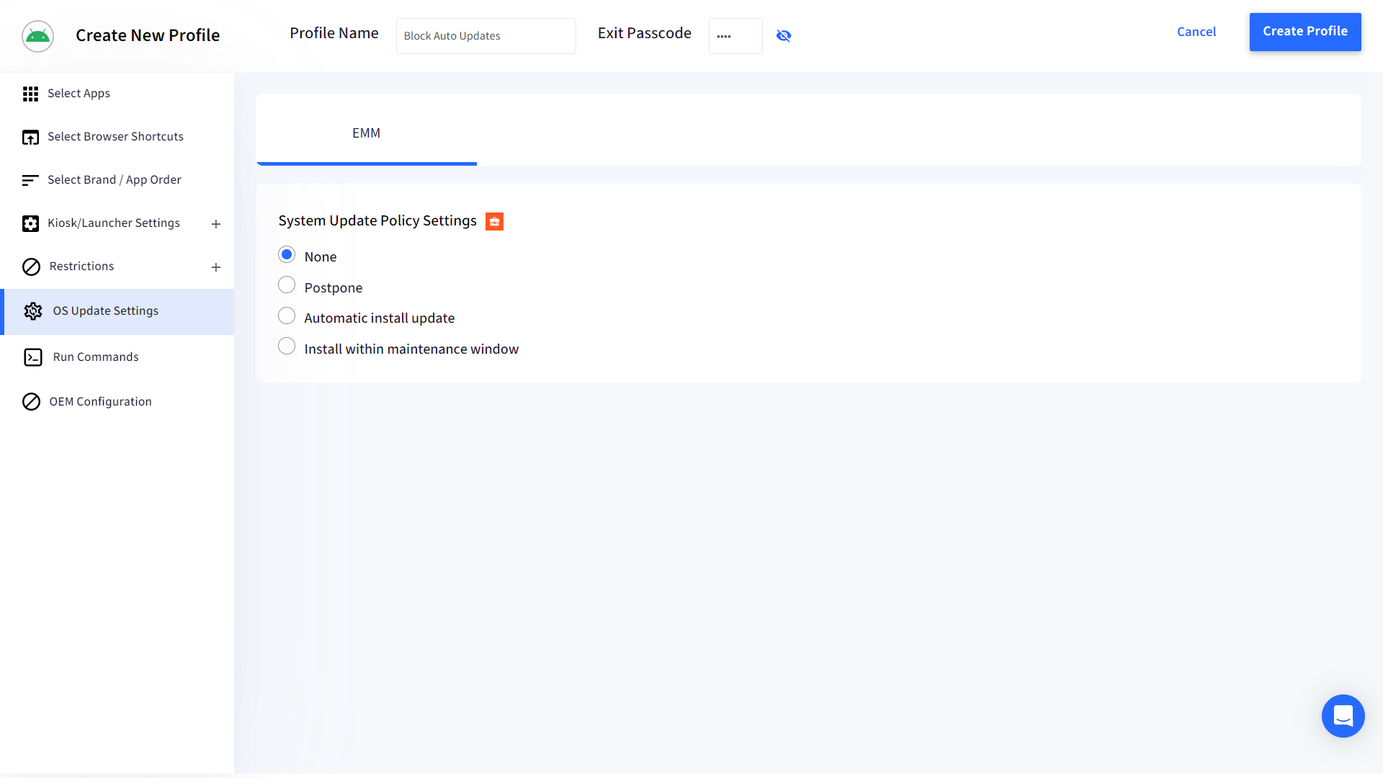
Task: Click the Exit Passcode input field
Action: click(x=735, y=36)
